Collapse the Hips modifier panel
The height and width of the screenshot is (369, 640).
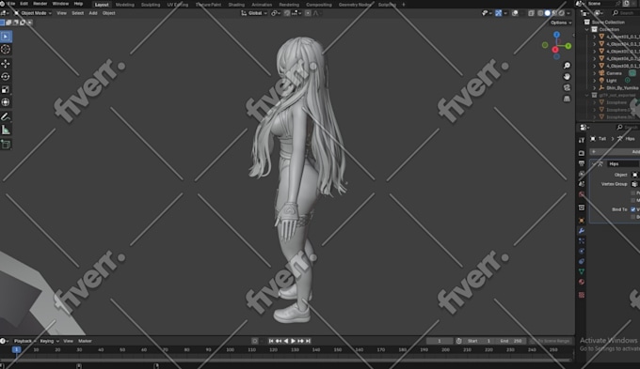594,163
